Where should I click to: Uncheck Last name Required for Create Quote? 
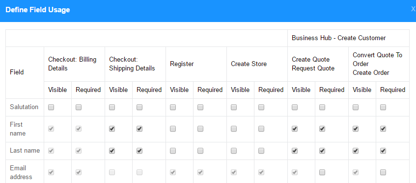click(x=322, y=151)
